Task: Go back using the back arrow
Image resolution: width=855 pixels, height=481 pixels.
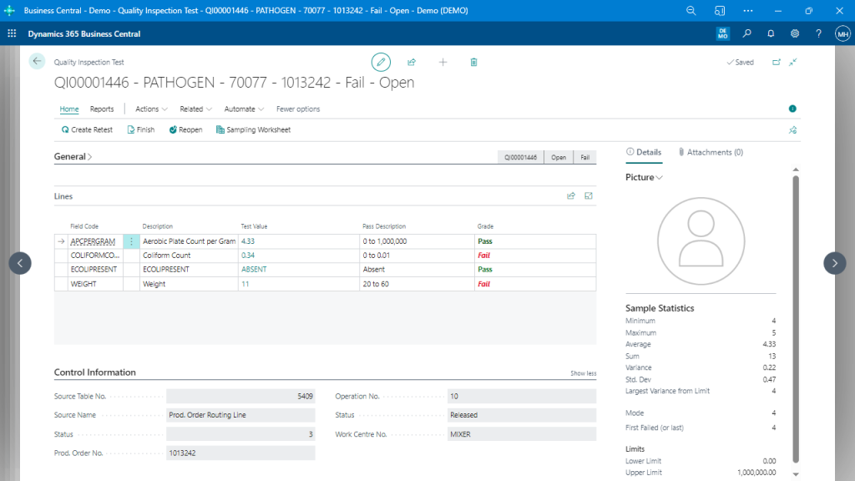Action: pos(37,62)
